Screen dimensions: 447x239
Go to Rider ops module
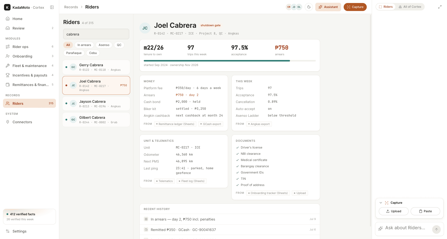[x=29, y=47]
